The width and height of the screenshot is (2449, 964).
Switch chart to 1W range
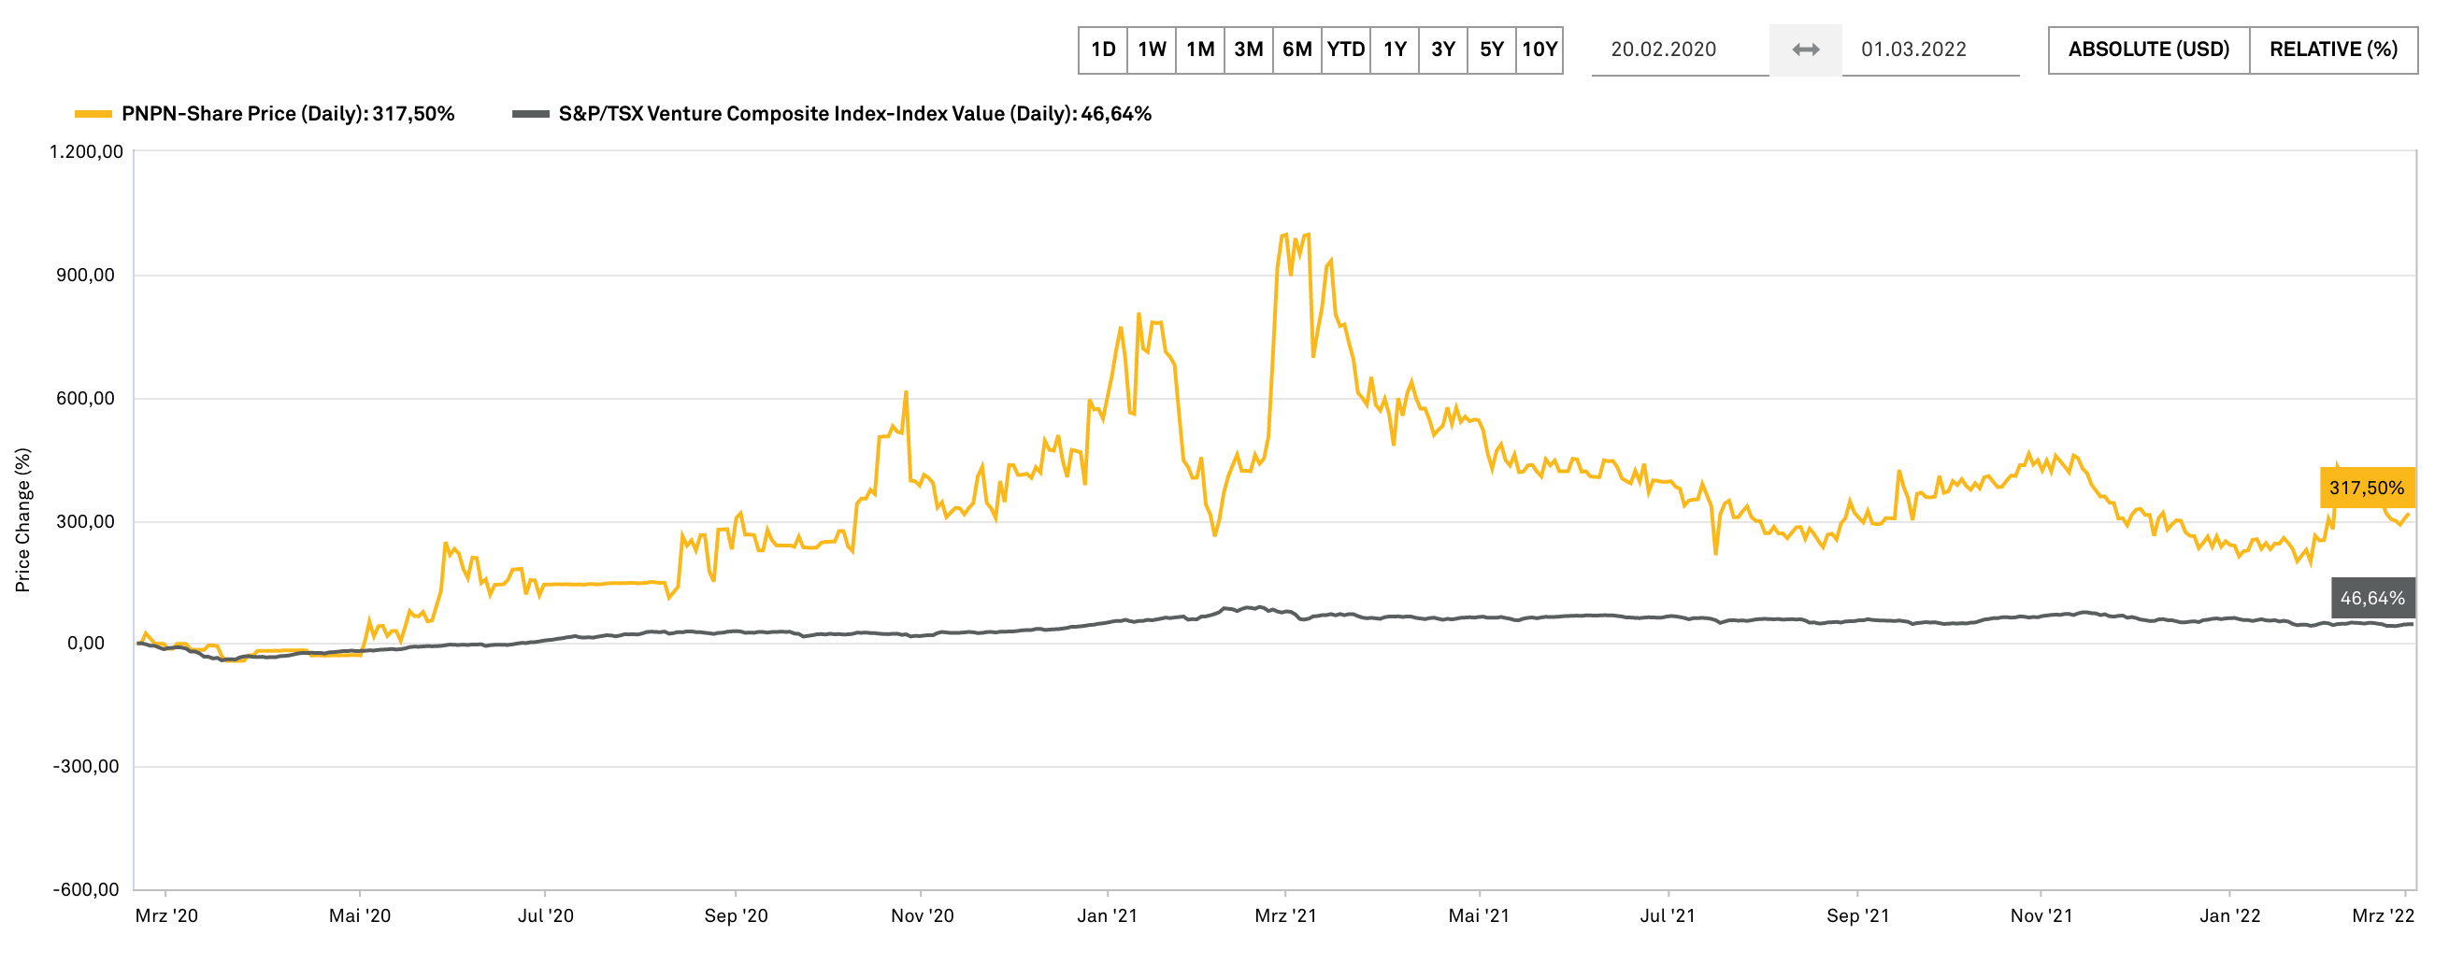tap(1152, 50)
